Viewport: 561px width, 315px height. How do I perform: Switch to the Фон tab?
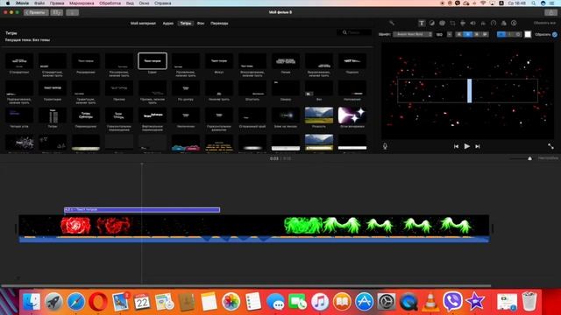(x=201, y=24)
